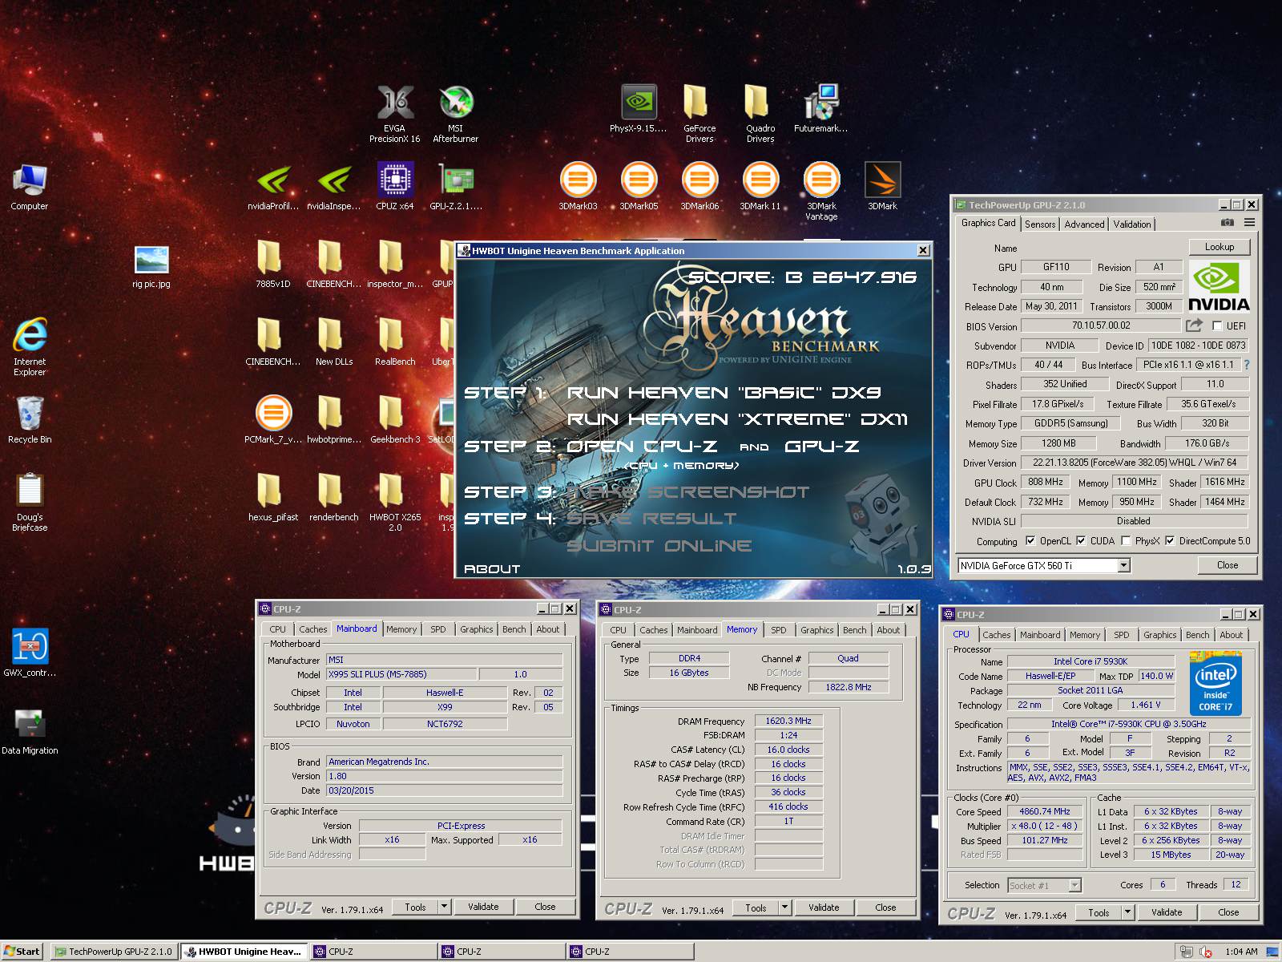Expand Tools dropdown arrow in Mainboard CPU-Z
The height and width of the screenshot is (962, 1282).
pos(444,907)
